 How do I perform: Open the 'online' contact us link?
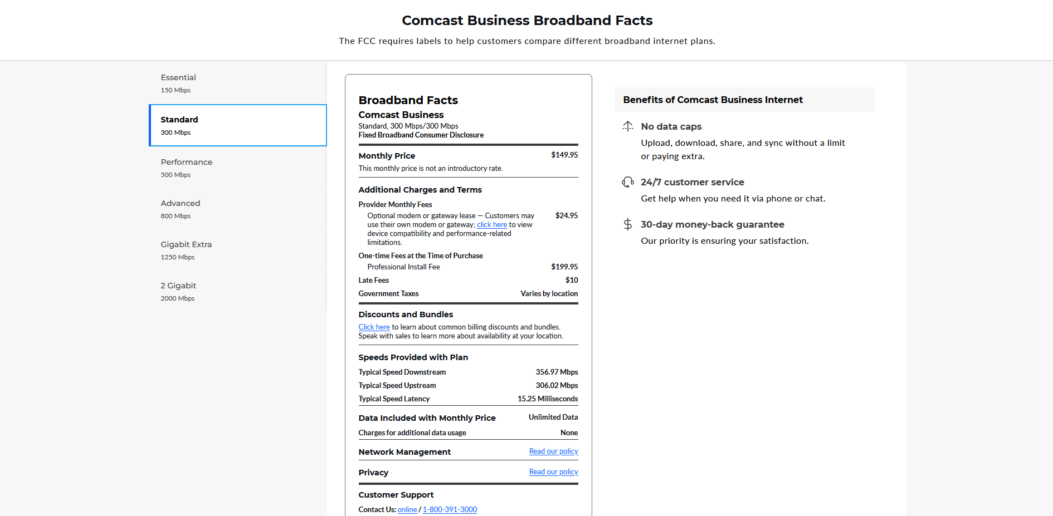(x=407, y=510)
